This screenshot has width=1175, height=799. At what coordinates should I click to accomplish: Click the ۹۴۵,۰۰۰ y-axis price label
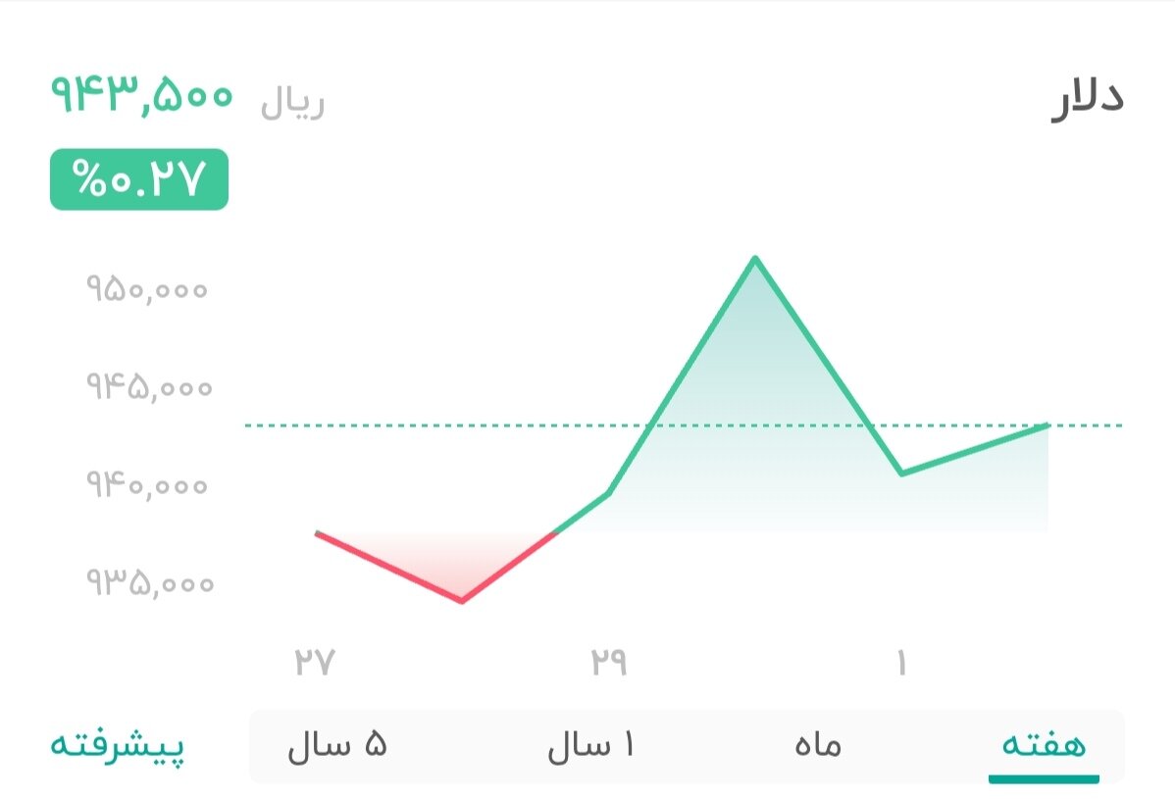146,386
